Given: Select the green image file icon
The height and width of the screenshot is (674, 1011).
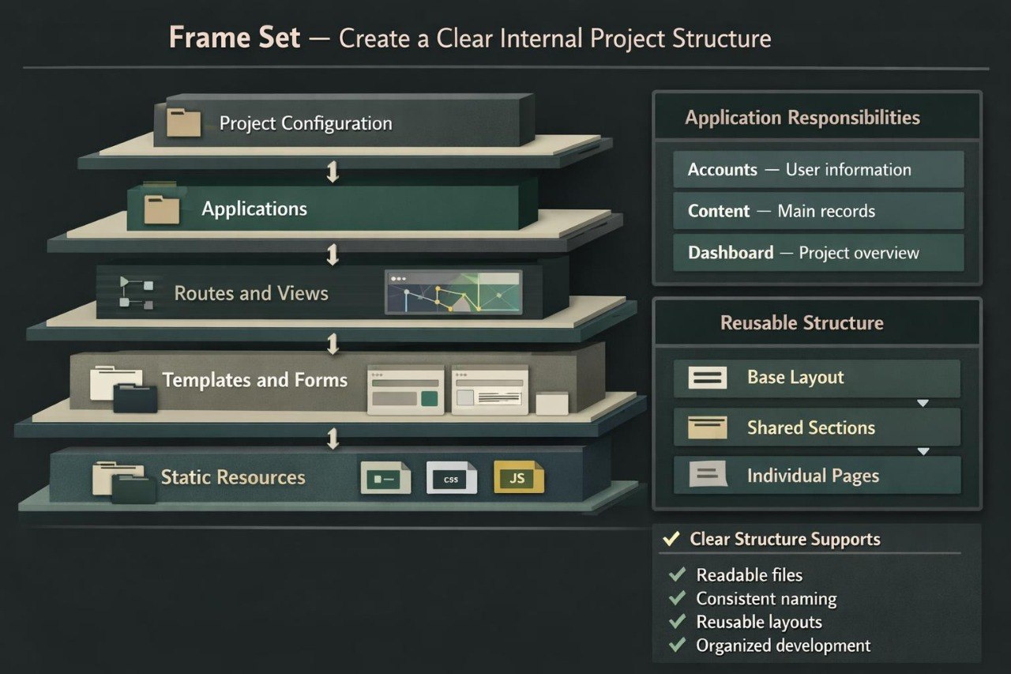Looking at the screenshot, I should coord(385,478).
